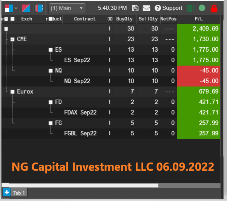227x201 pixels.
Task: Click expander icon in Product column header
Action: click(x=51, y=19)
